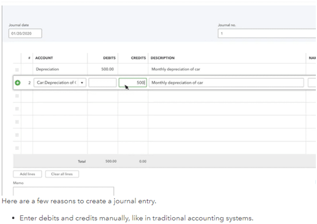Click the Journal date field showing 01/20/2020

[25, 33]
